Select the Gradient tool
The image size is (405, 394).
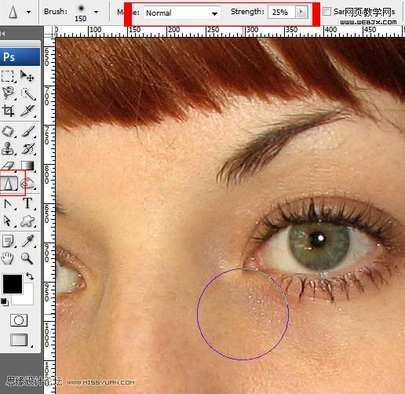pos(27,166)
